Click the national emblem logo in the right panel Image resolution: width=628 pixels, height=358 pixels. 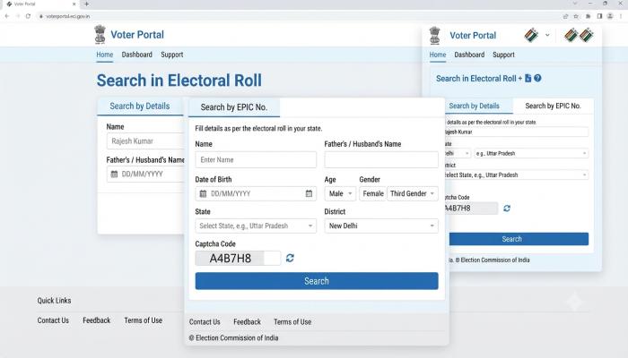[434, 35]
